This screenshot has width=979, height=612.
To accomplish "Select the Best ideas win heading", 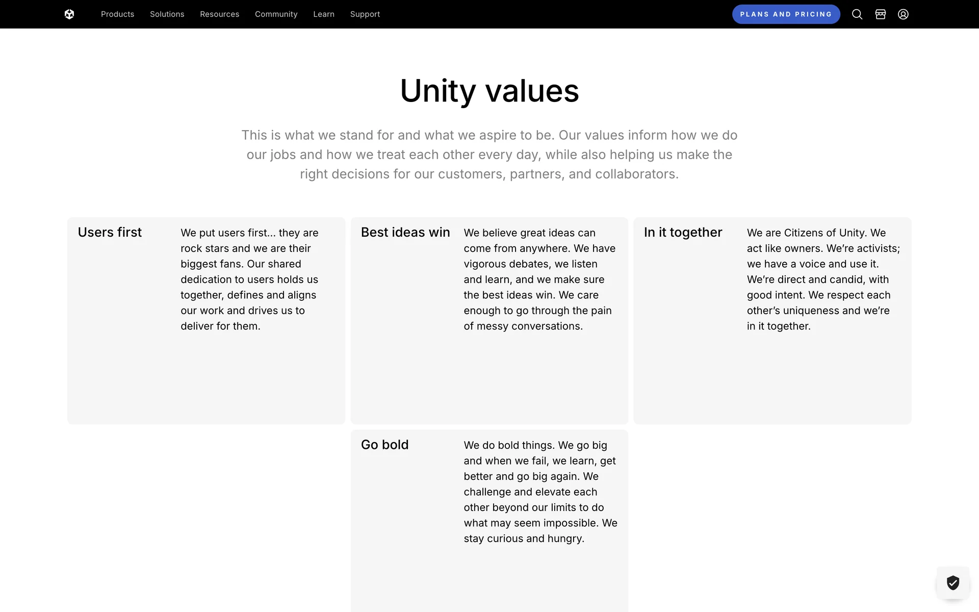I will [405, 233].
